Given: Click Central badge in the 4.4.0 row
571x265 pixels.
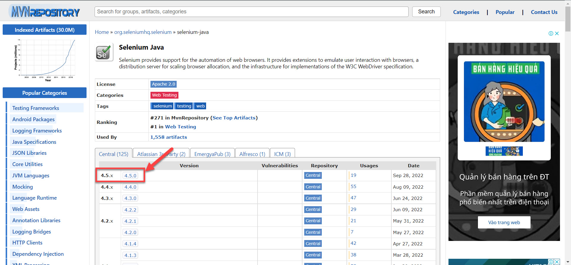Looking at the screenshot, I should tap(313, 187).
